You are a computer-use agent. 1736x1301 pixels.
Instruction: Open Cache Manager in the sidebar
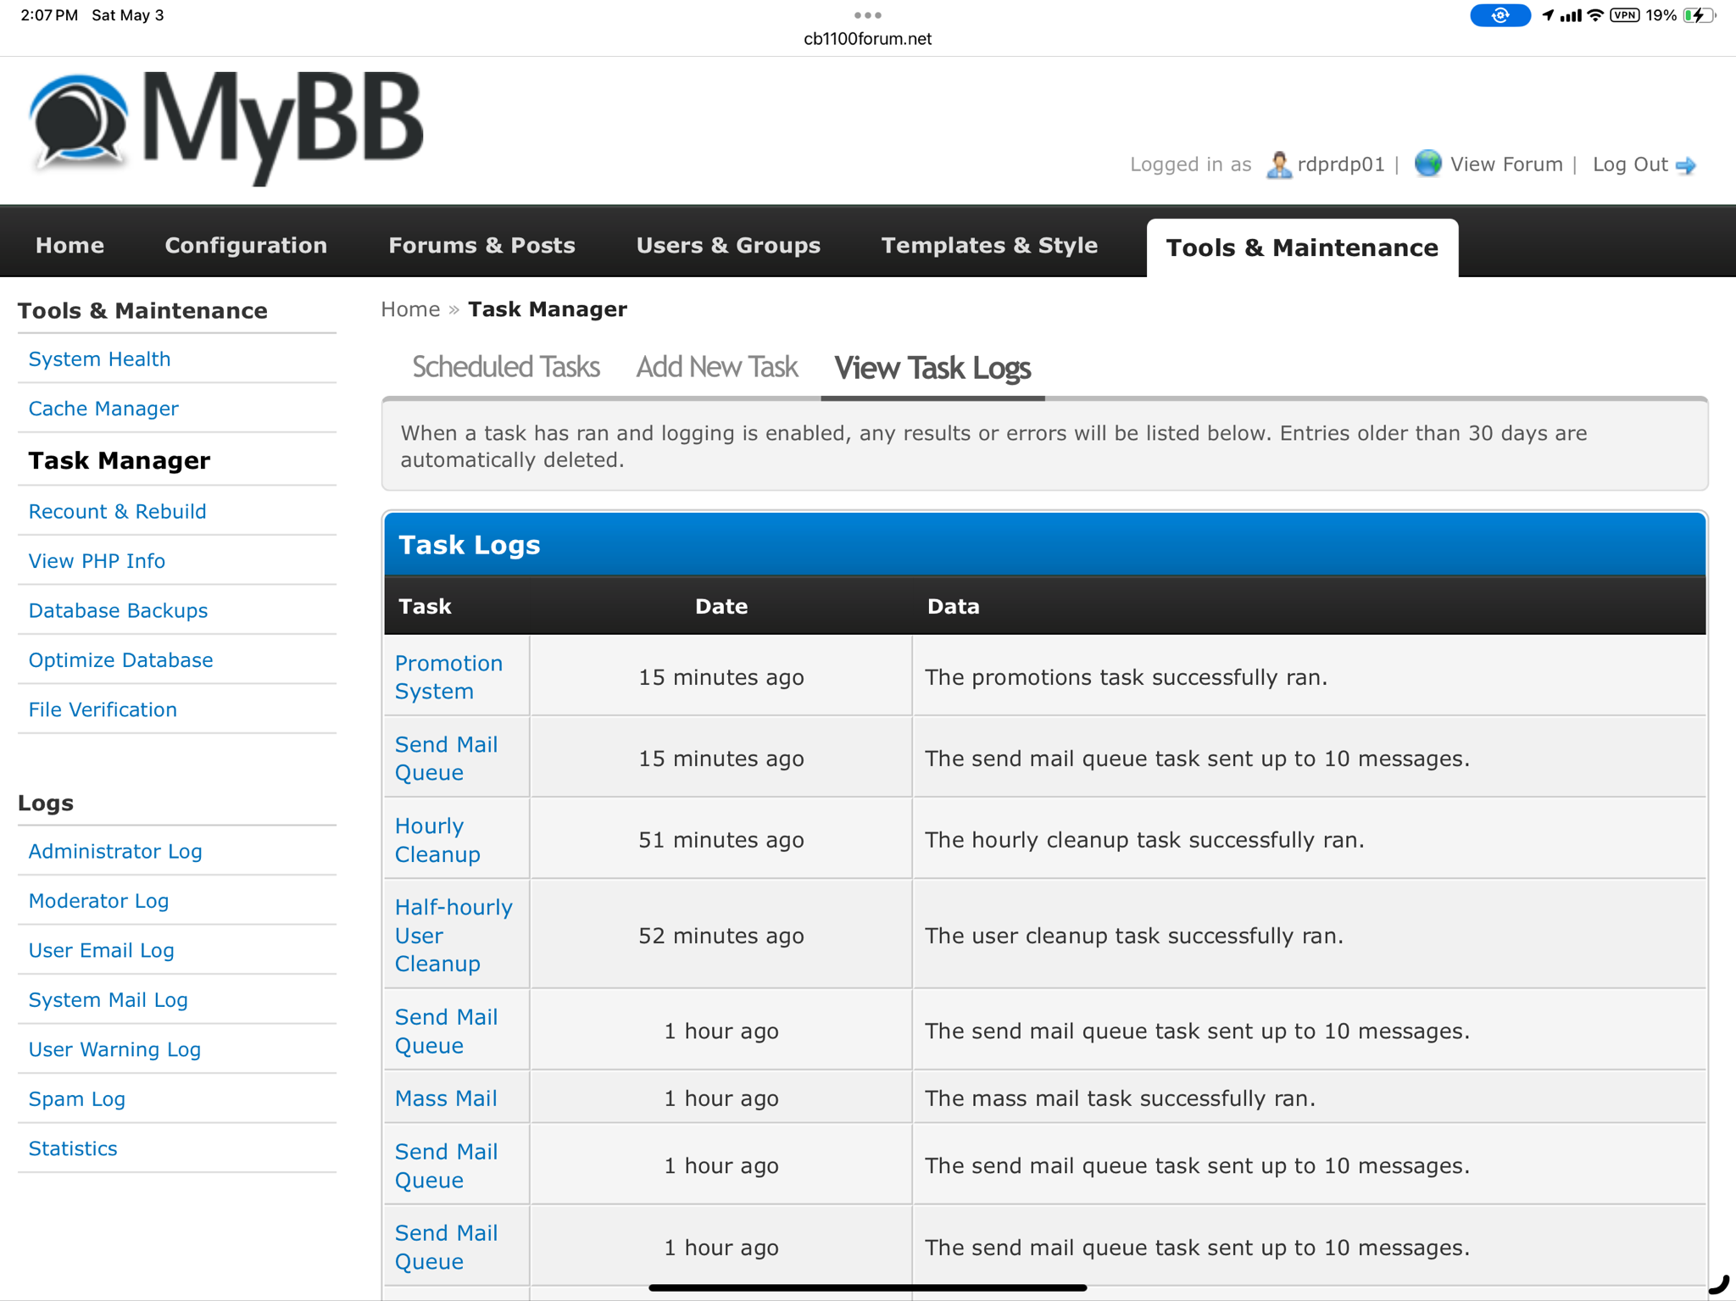(103, 409)
